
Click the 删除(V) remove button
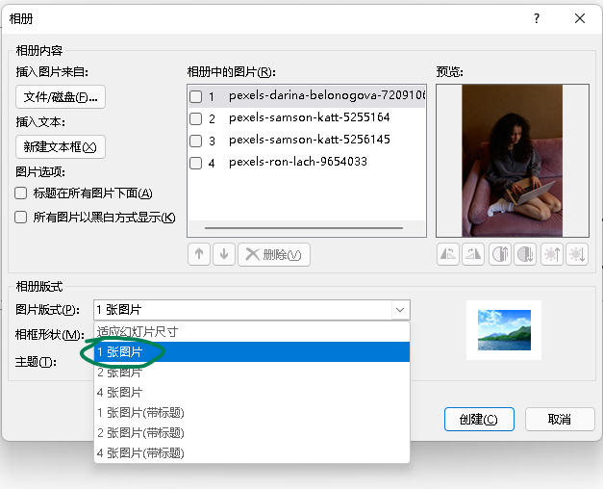[x=274, y=254]
